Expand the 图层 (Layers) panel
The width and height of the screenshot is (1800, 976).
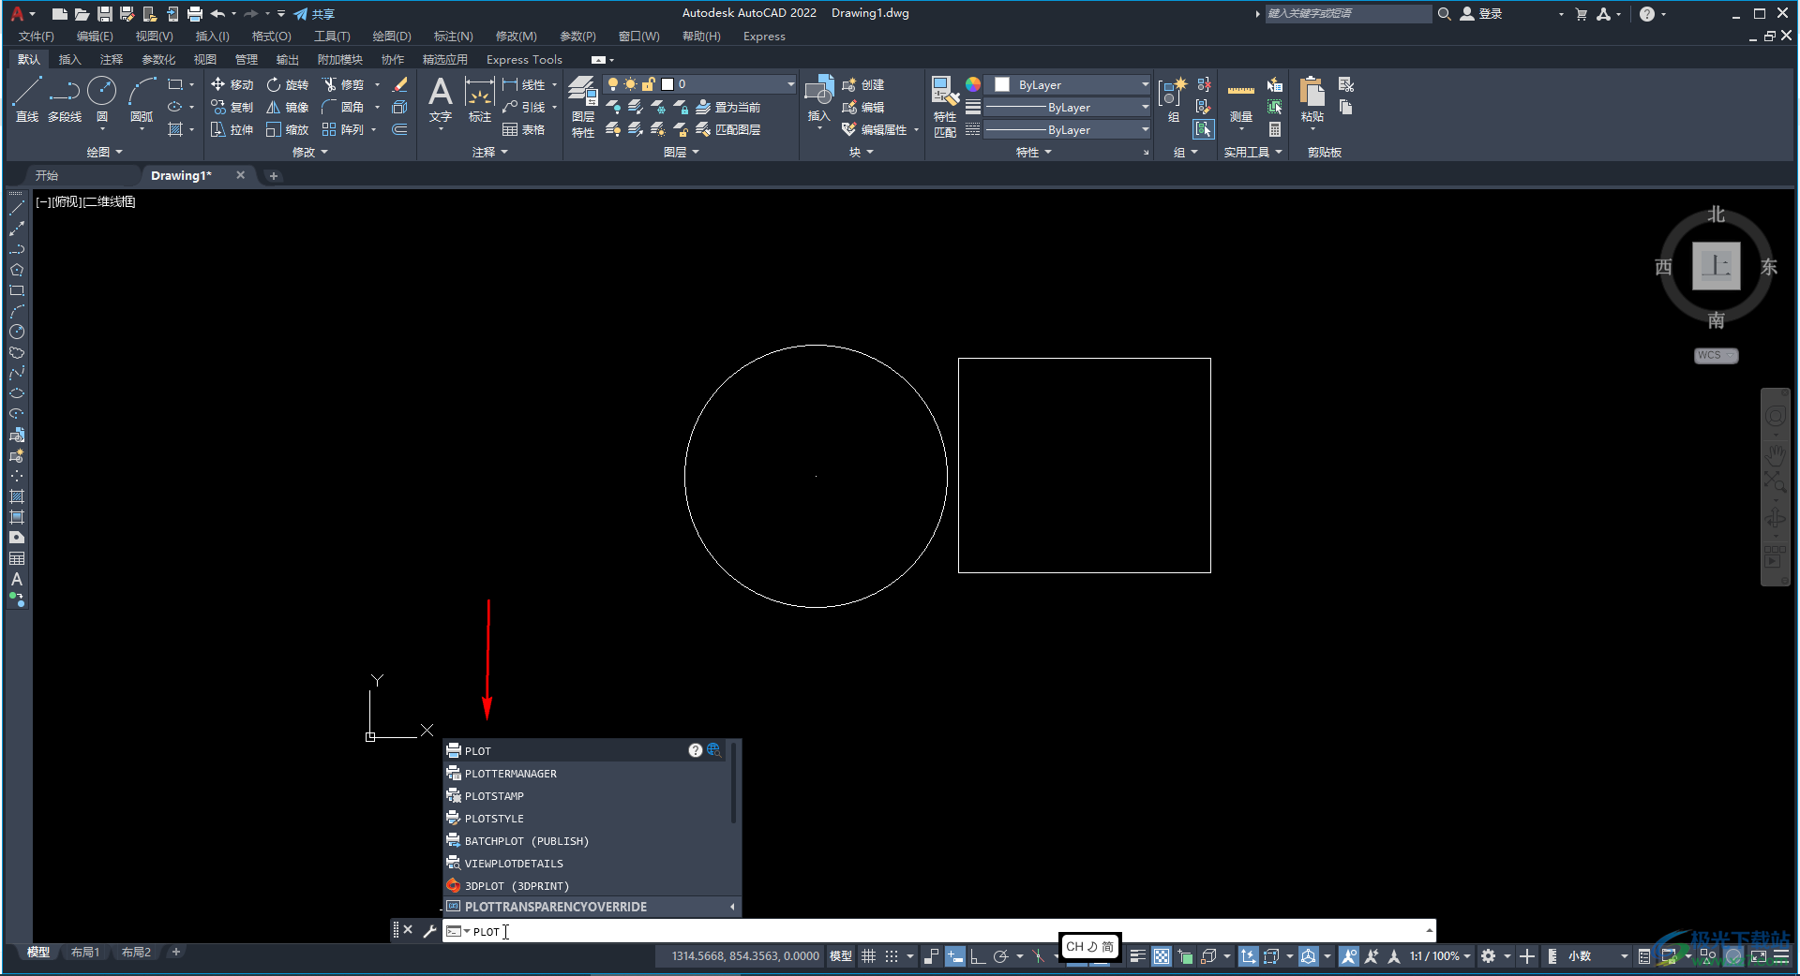click(682, 152)
